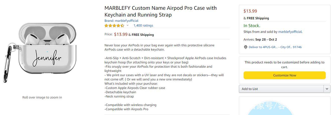The image size is (334, 115).
Task: Change the Deliver to address link
Action: tap(275, 47)
